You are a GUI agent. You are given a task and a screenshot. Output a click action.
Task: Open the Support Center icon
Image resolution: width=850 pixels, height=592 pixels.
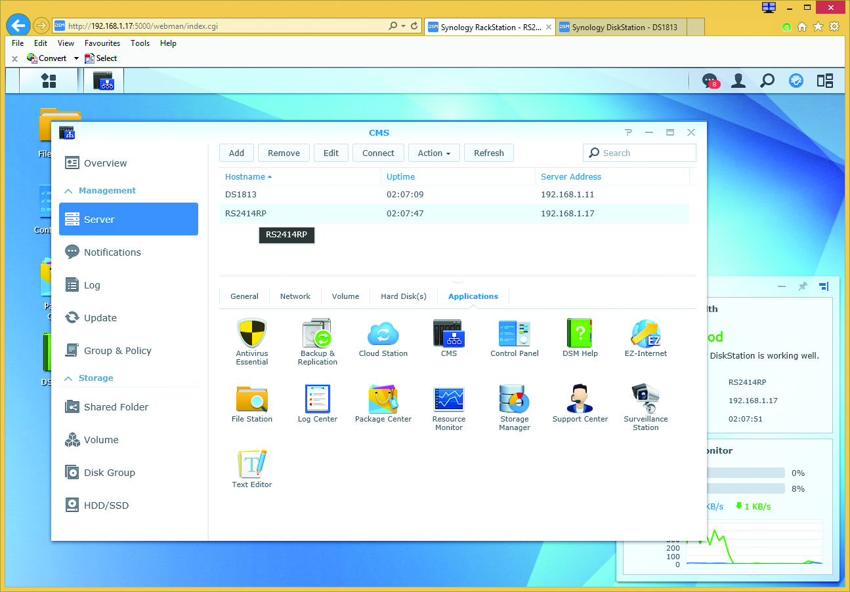[580, 399]
